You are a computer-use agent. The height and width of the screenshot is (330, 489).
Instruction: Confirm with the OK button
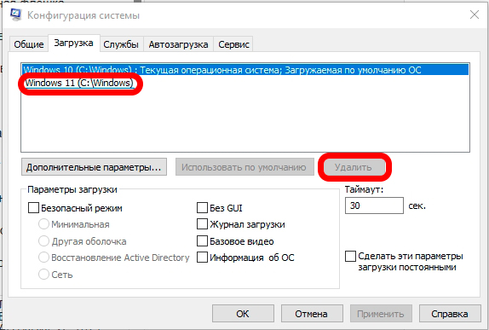pos(243,314)
